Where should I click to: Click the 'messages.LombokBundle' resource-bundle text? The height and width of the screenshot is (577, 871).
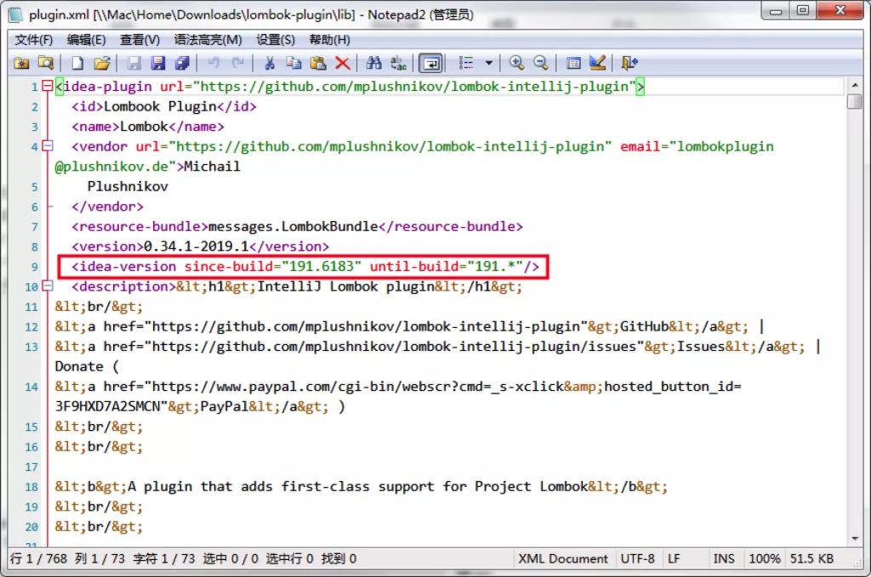(293, 226)
